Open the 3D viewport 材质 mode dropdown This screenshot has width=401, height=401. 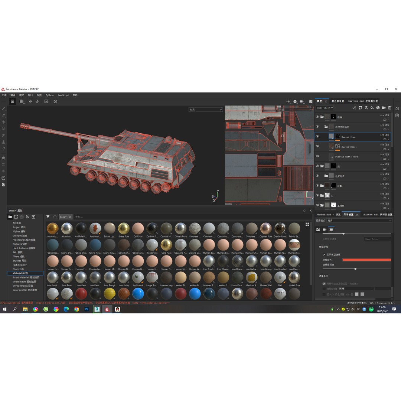pyautogui.click(x=206, y=110)
